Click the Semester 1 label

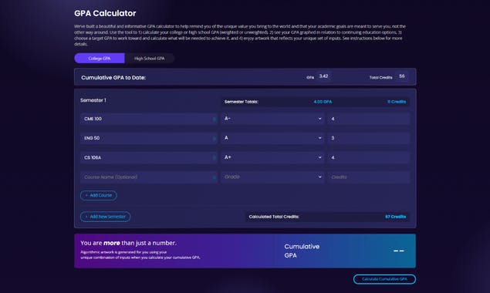pyautogui.click(x=93, y=100)
